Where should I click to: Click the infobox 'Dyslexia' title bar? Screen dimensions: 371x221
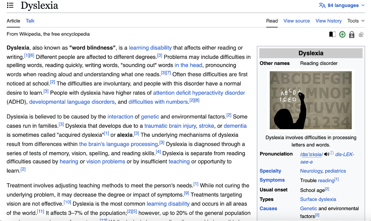tap(311, 53)
